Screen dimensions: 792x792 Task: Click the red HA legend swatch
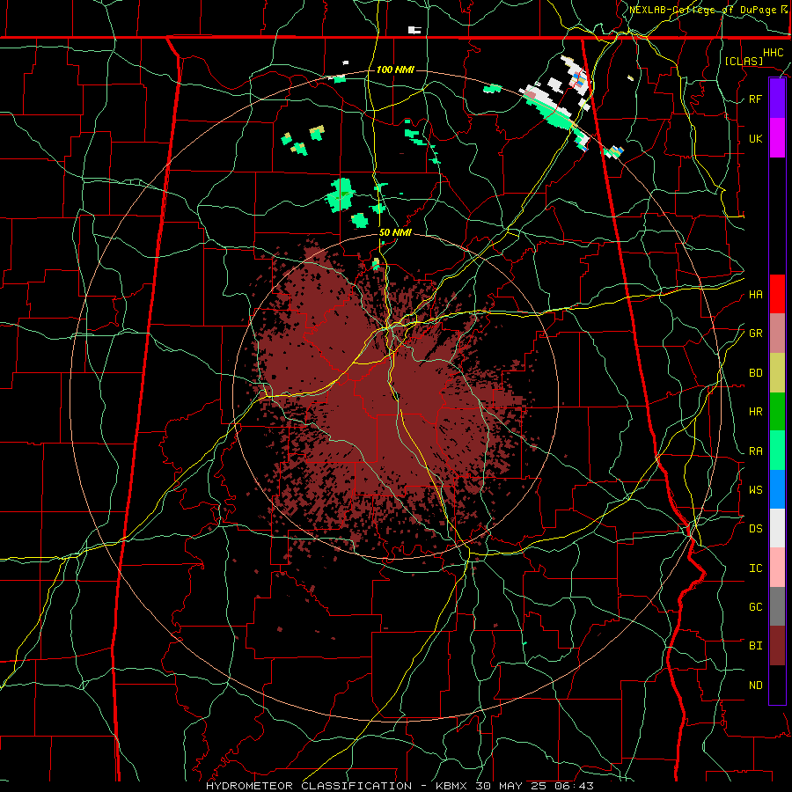777,294
